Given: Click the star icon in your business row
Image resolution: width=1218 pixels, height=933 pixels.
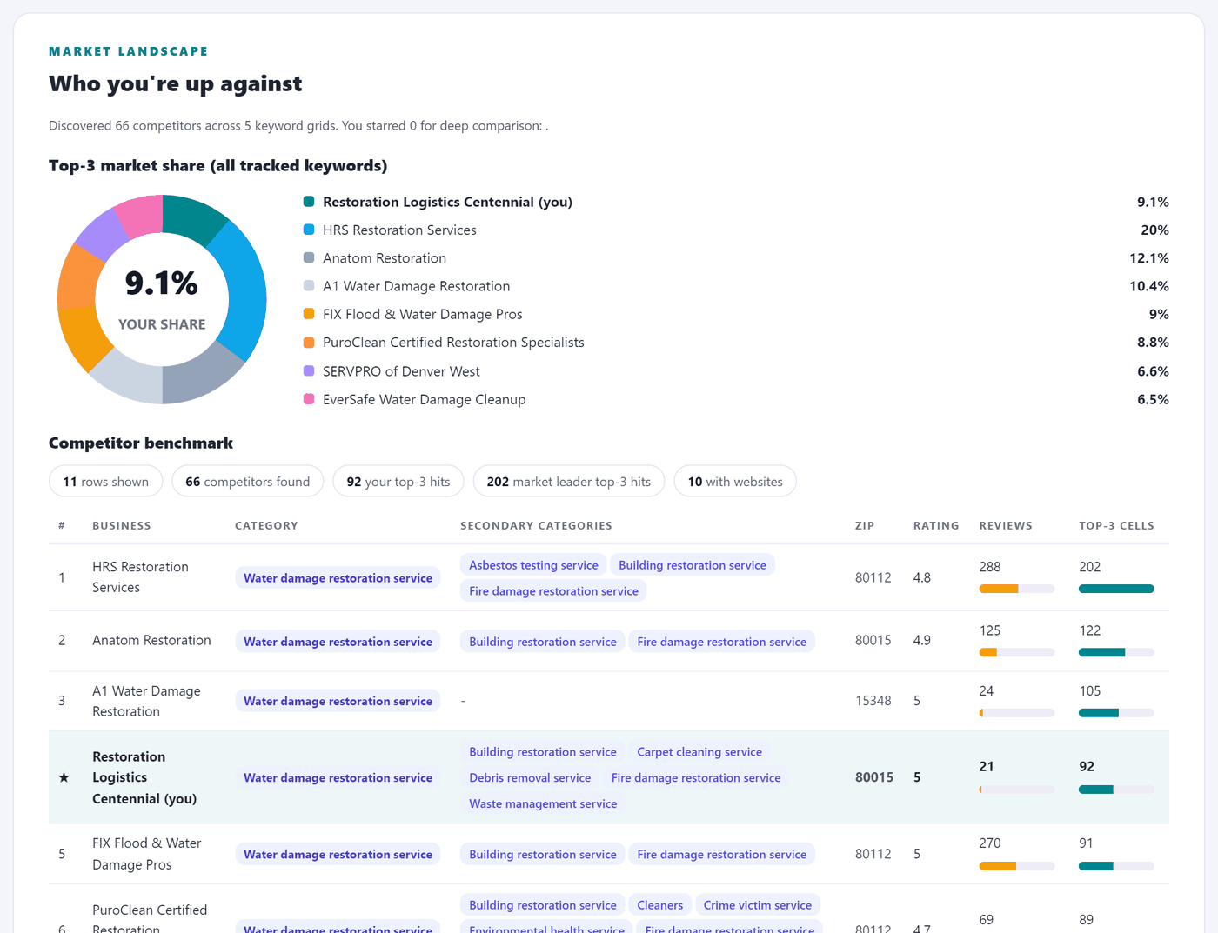Looking at the screenshot, I should (x=64, y=777).
